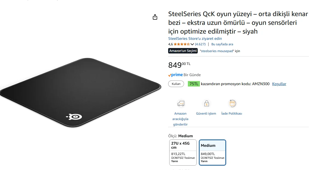Click the Amazon'un Seçimi badge
The width and height of the screenshot is (313, 170).
183,51
